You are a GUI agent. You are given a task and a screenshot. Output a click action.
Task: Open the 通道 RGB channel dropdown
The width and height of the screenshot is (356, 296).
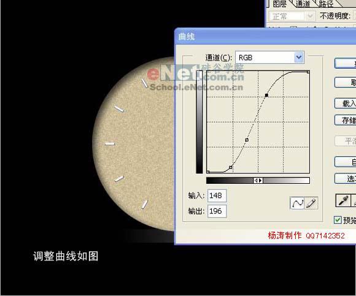(269, 58)
